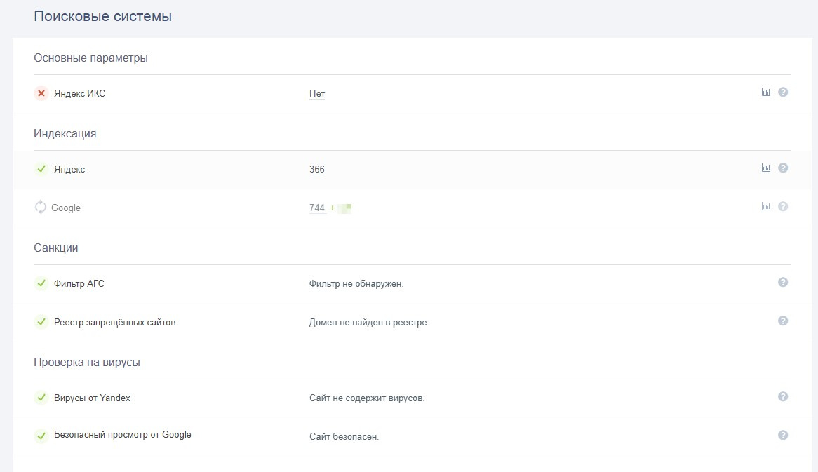Click the Google row label
Viewport: 818px width, 472px height.
point(66,208)
